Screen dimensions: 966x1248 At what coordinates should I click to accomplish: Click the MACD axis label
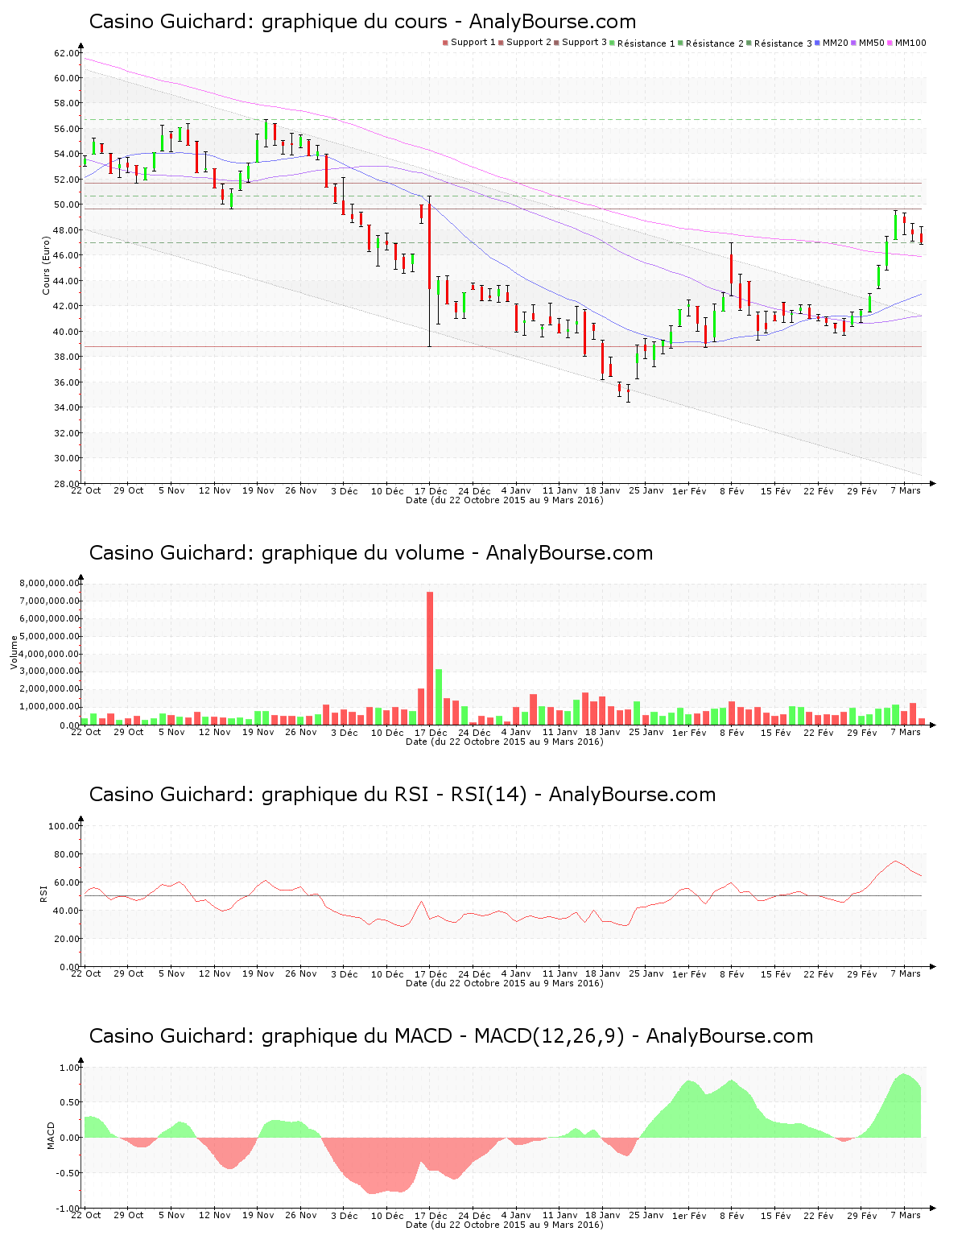(x=51, y=1135)
